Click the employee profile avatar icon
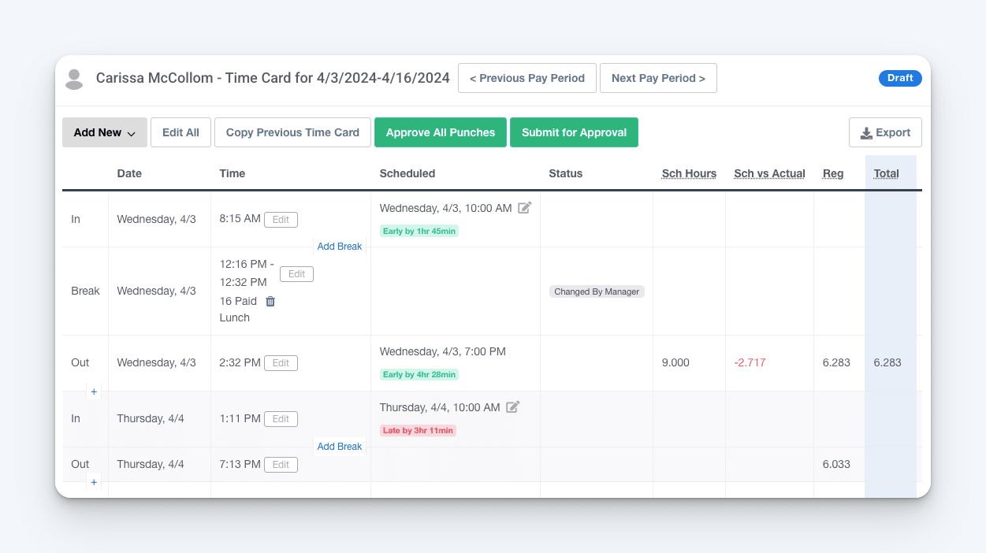This screenshot has width=986, height=553. click(x=74, y=78)
